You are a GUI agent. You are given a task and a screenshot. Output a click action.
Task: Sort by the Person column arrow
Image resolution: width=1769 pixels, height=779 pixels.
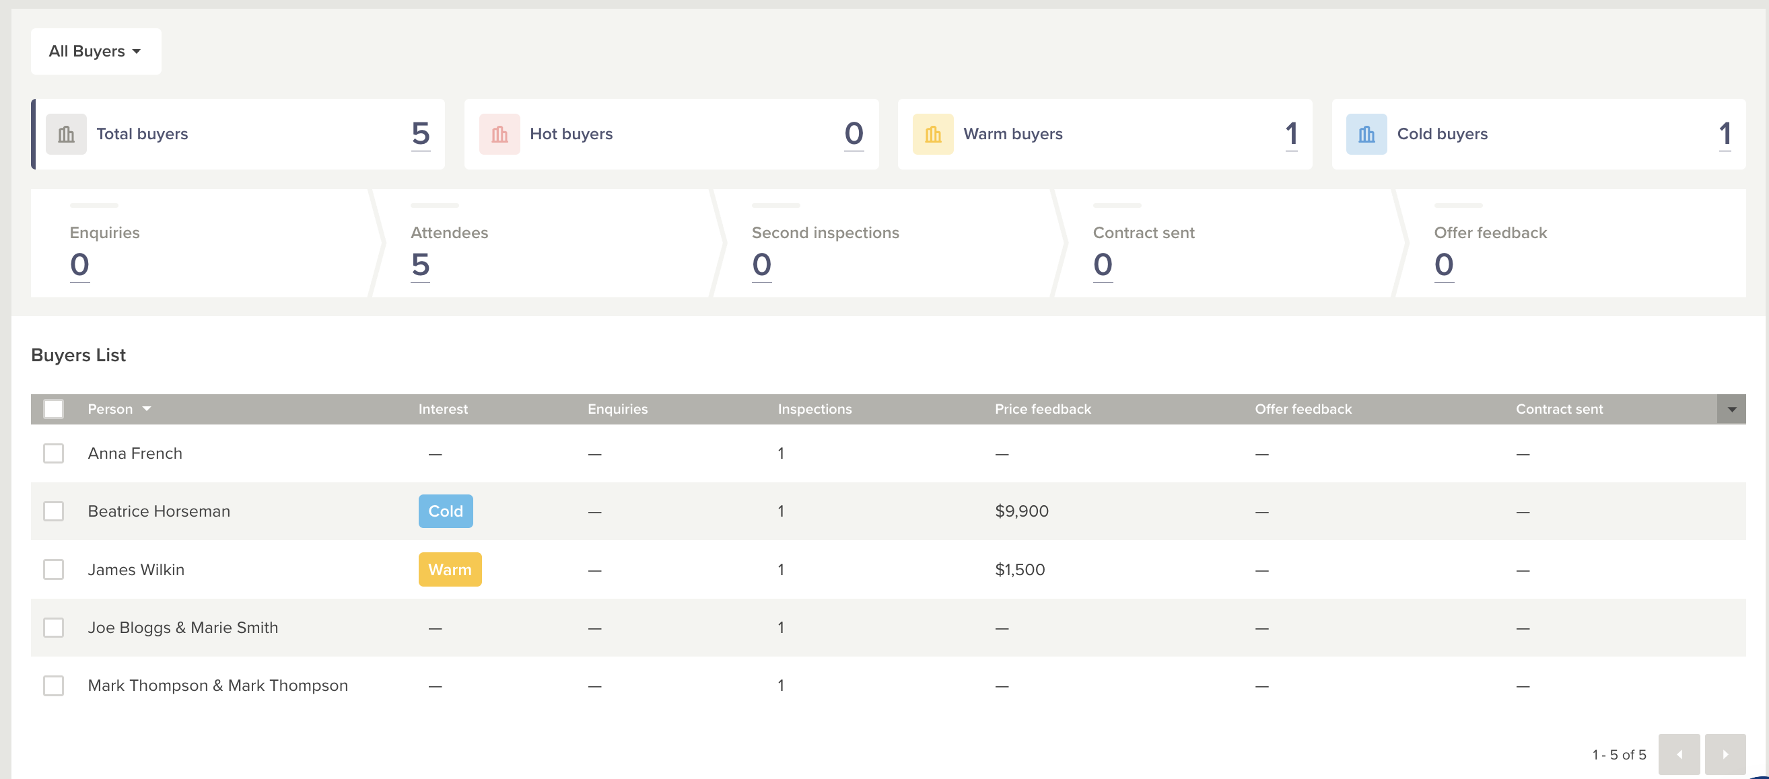pos(146,408)
